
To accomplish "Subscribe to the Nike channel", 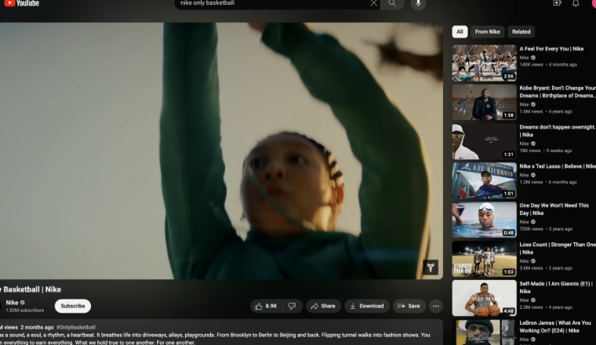I will pyautogui.click(x=73, y=306).
